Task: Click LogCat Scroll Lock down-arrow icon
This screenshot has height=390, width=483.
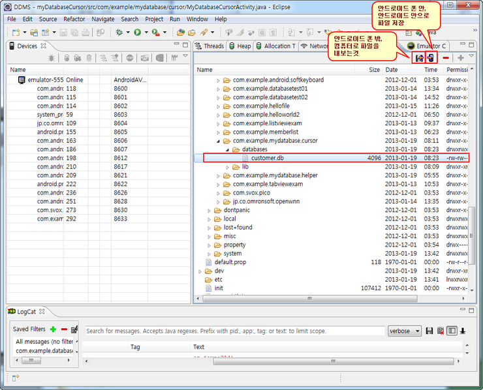Action: (x=463, y=331)
